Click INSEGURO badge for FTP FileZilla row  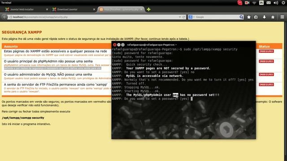tap(266, 85)
